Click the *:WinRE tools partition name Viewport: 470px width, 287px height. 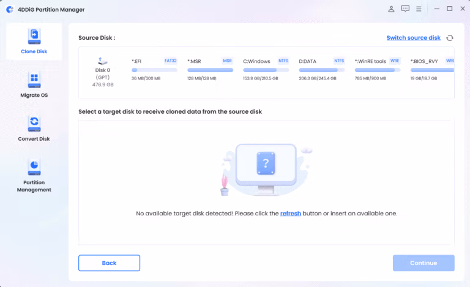[x=370, y=61]
